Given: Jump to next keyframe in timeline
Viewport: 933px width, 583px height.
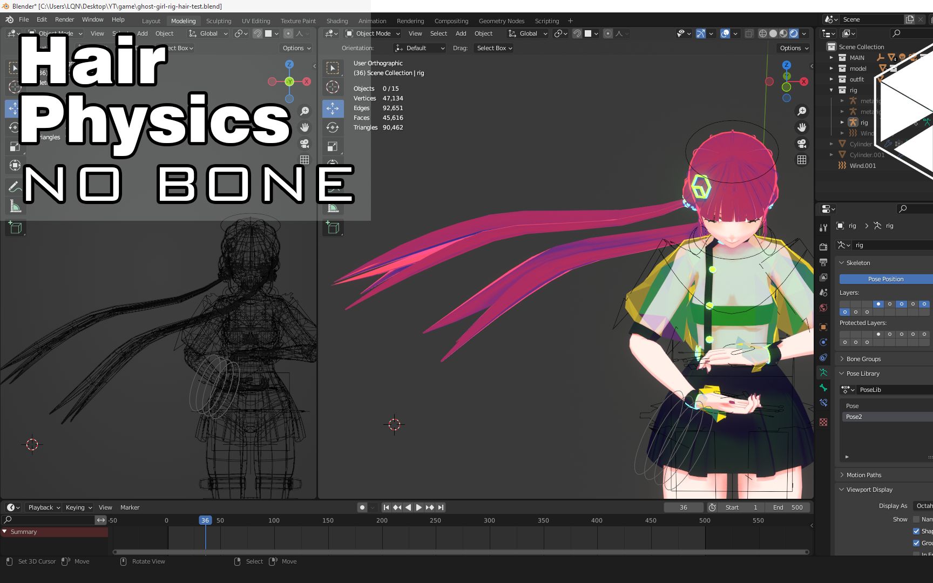Looking at the screenshot, I should pos(430,507).
